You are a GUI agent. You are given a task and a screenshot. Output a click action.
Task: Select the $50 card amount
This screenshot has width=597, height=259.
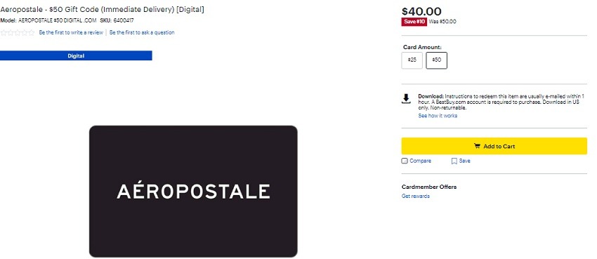[436, 60]
